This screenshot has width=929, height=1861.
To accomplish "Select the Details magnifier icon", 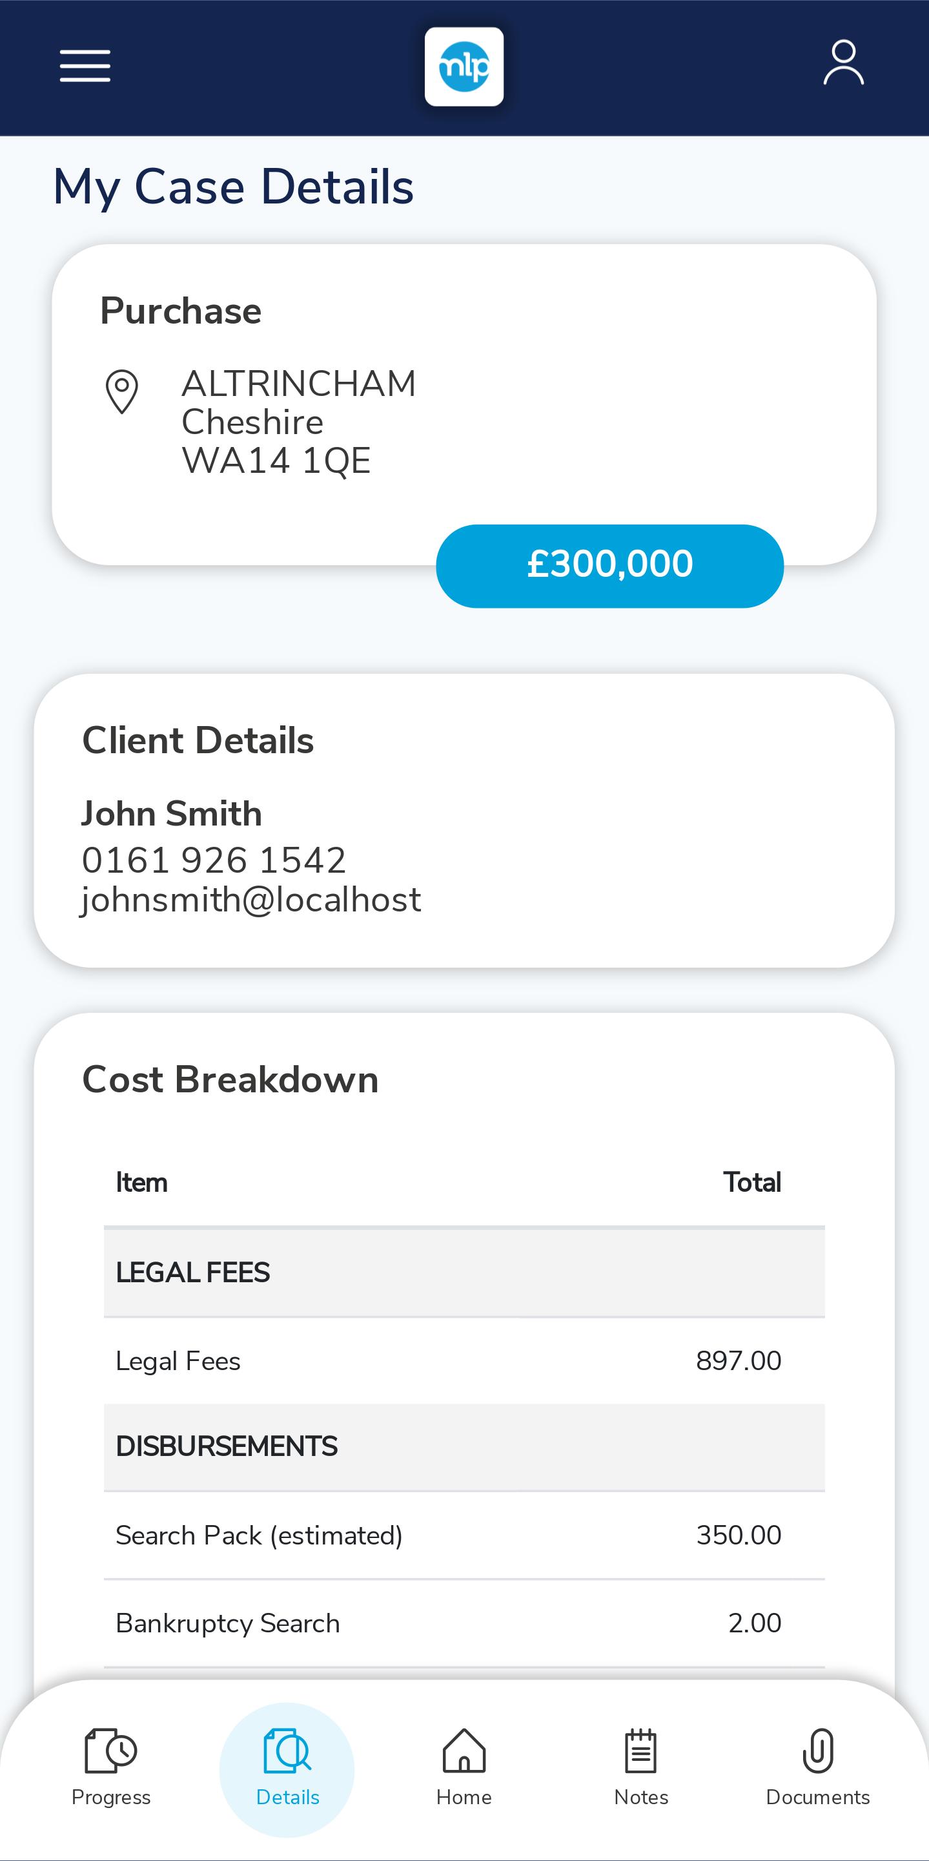I will pos(287,1751).
